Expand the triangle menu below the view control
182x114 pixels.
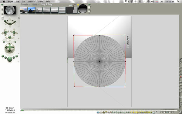[19, 27]
